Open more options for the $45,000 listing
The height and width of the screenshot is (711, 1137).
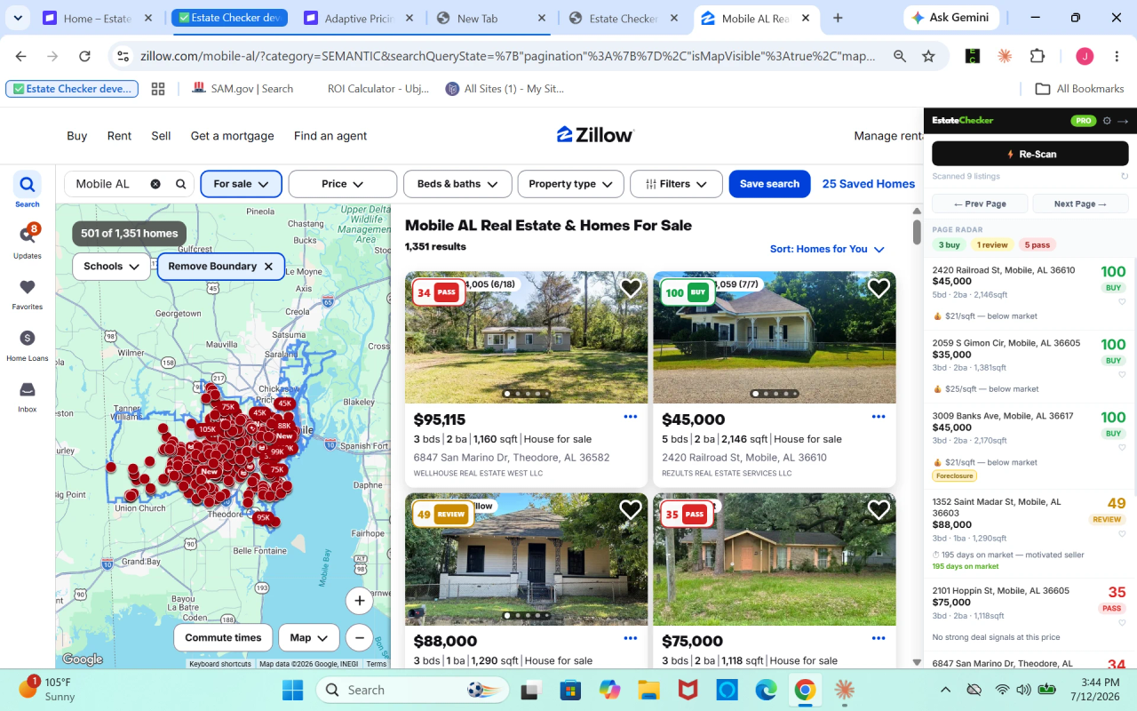[879, 417]
